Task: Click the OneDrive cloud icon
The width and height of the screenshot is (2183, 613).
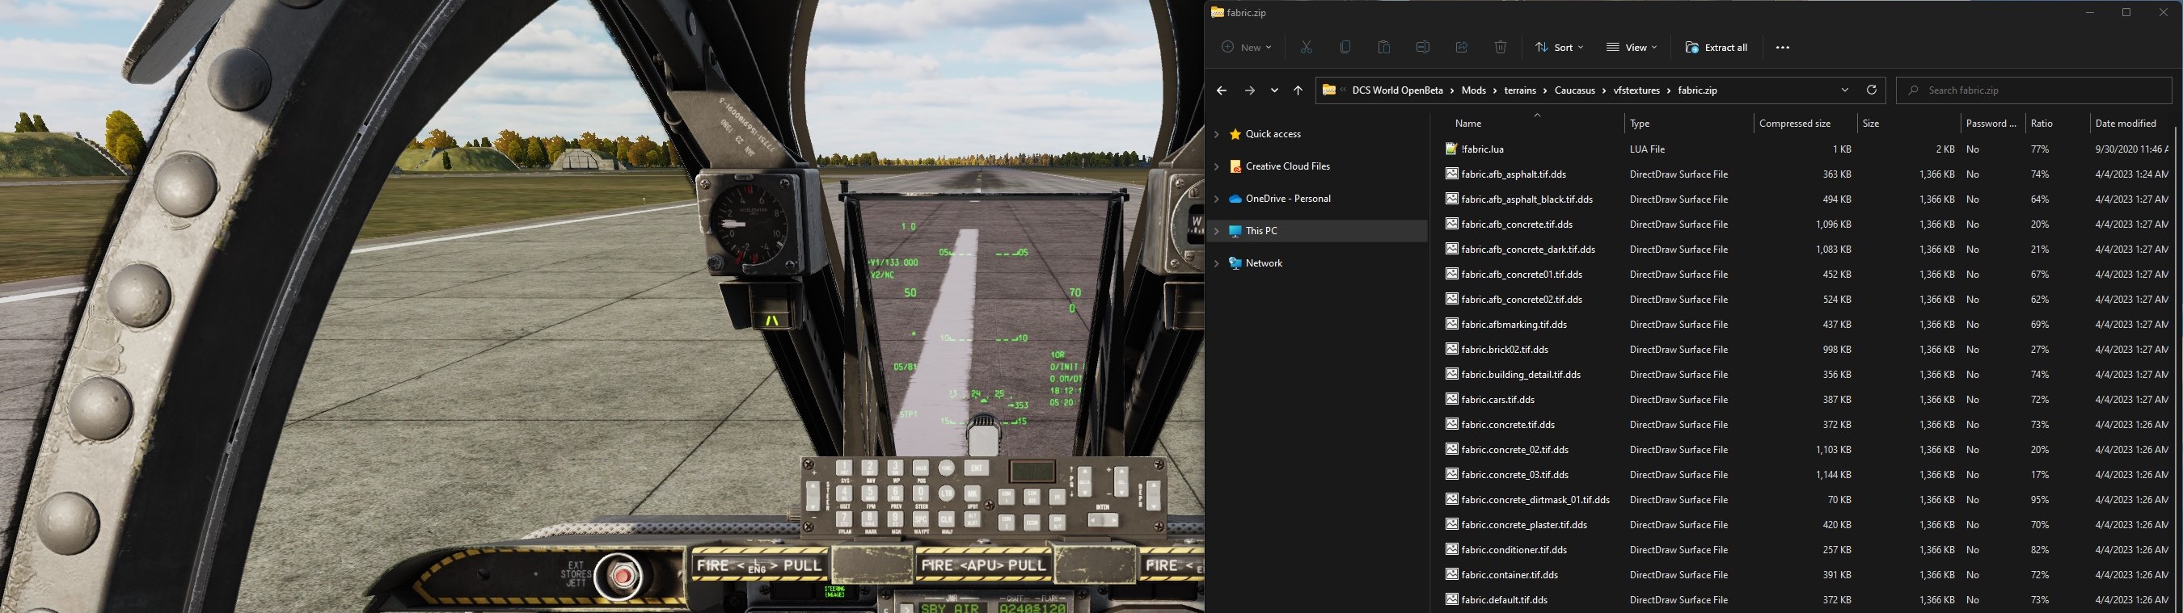Action: (x=1235, y=198)
